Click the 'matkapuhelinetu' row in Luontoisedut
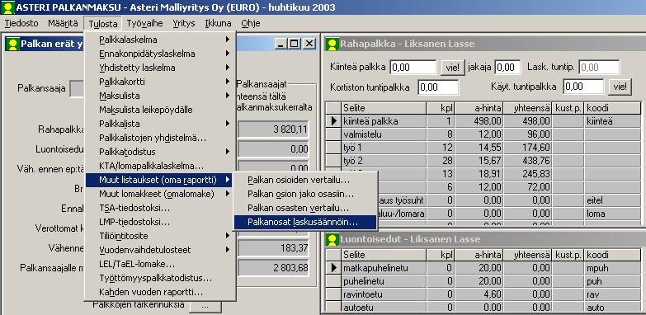Viewport: 646px width, 315px height. [x=483, y=268]
